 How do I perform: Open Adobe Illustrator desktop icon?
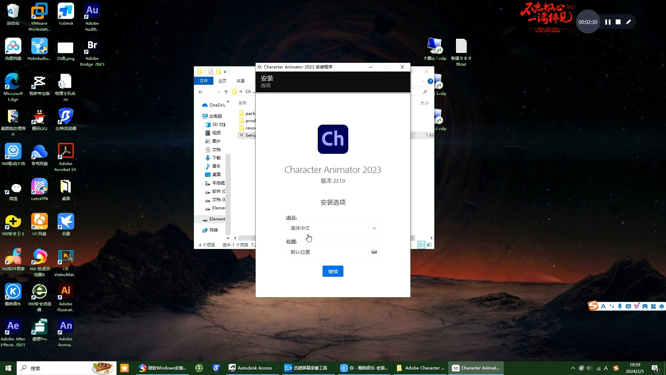tap(66, 298)
